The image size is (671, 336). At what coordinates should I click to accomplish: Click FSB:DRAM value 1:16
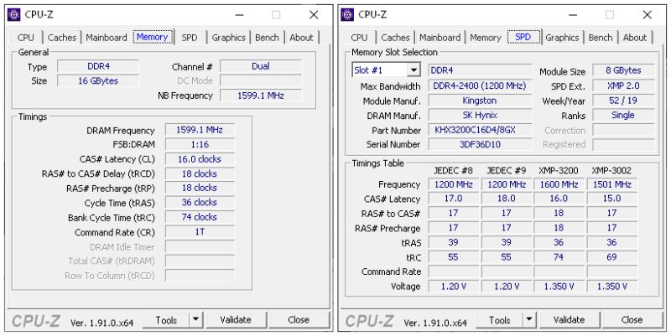tap(200, 144)
